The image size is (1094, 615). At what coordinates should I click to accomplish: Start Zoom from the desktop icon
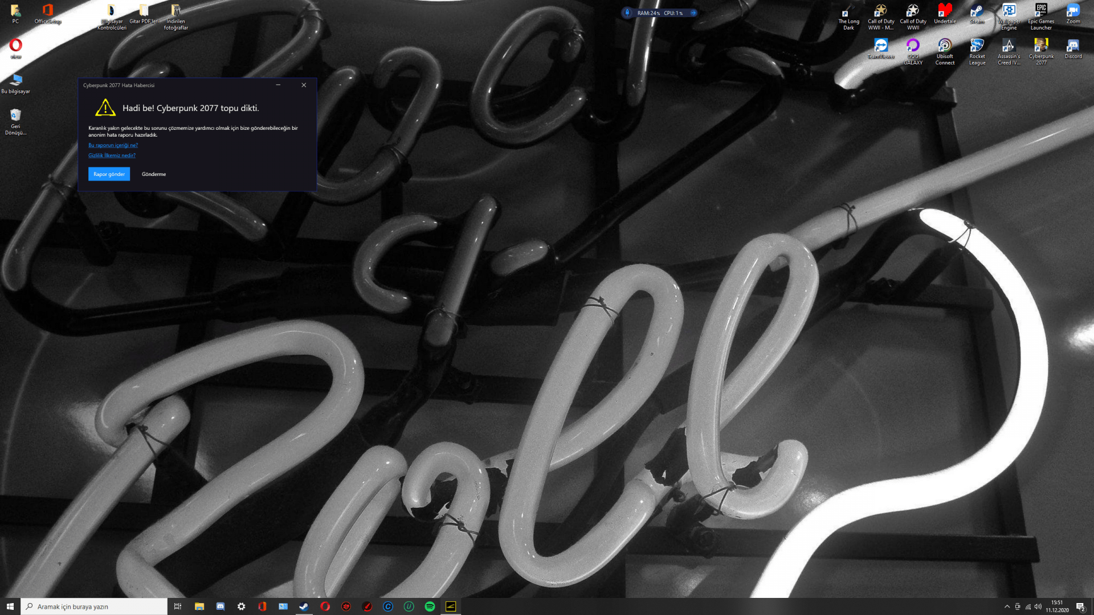1073,10
